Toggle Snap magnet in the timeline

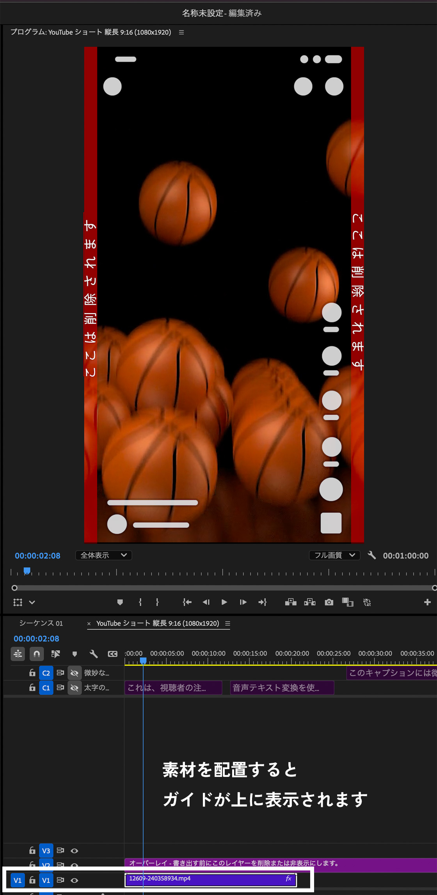(x=37, y=654)
